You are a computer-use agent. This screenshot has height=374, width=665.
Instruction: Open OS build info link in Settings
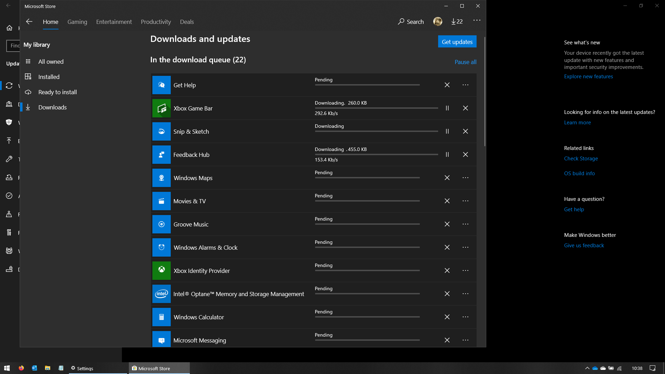[x=579, y=173]
